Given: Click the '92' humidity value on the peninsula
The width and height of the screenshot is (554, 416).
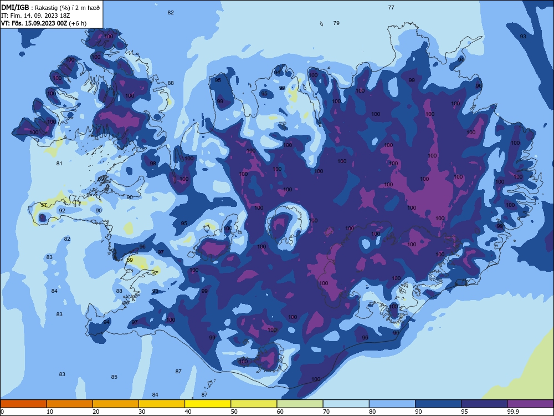Looking at the screenshot, I should point(62,210).
